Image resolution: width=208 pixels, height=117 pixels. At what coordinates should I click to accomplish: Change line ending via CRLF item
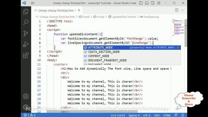(157, 115)
